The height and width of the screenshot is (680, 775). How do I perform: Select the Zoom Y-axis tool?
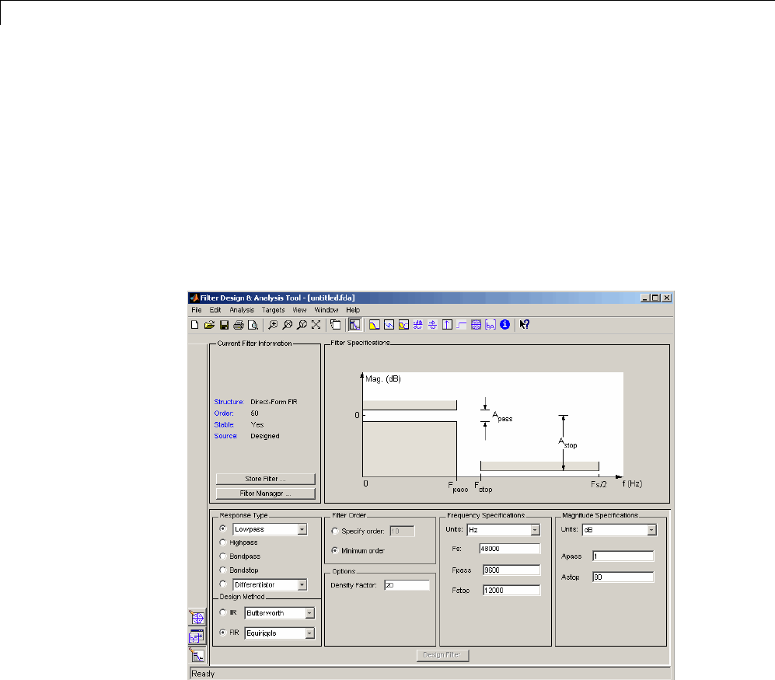coord(302,325)
